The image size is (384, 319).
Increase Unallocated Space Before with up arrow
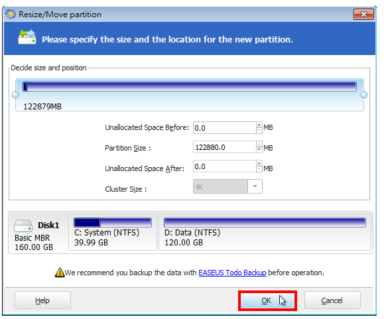(x=259, y=125)
